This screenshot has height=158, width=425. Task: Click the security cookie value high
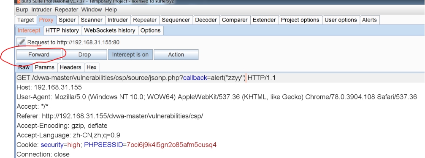click(x=74, y=145)
